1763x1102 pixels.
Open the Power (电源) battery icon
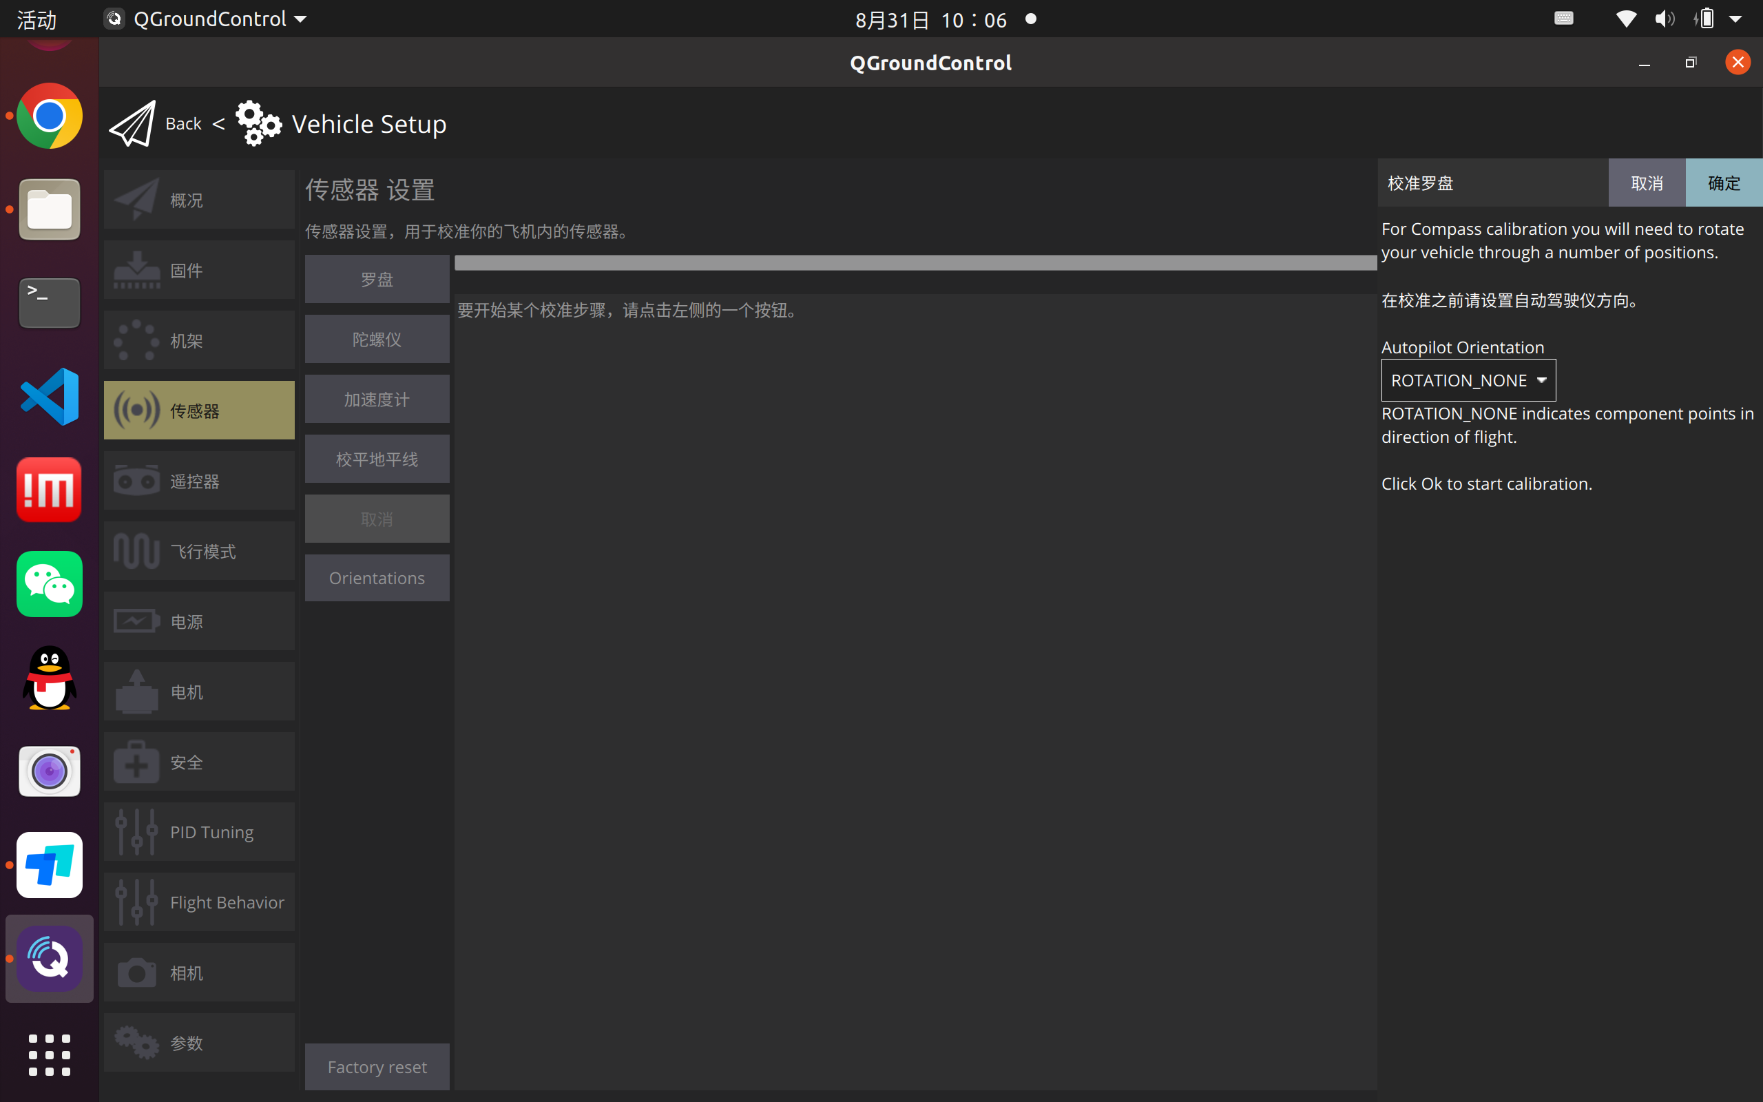click(136, 622)
